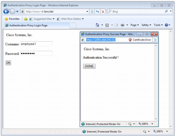Click Certificate Error warning in popup
The height and width of the screenshot is (137, 176).
tap(140, 40)
